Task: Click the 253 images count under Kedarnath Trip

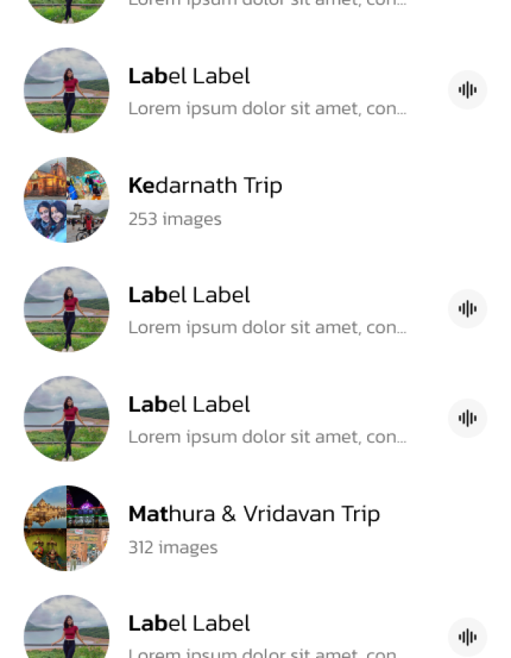Action: tap(174, 219)
